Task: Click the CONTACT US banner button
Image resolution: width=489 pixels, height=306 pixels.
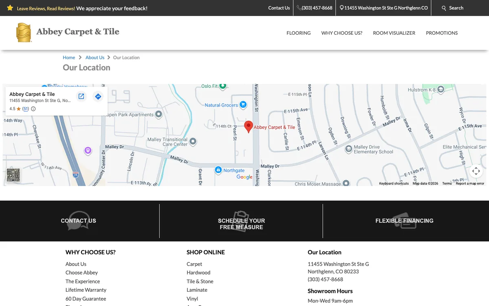Action: click(78, 221)
